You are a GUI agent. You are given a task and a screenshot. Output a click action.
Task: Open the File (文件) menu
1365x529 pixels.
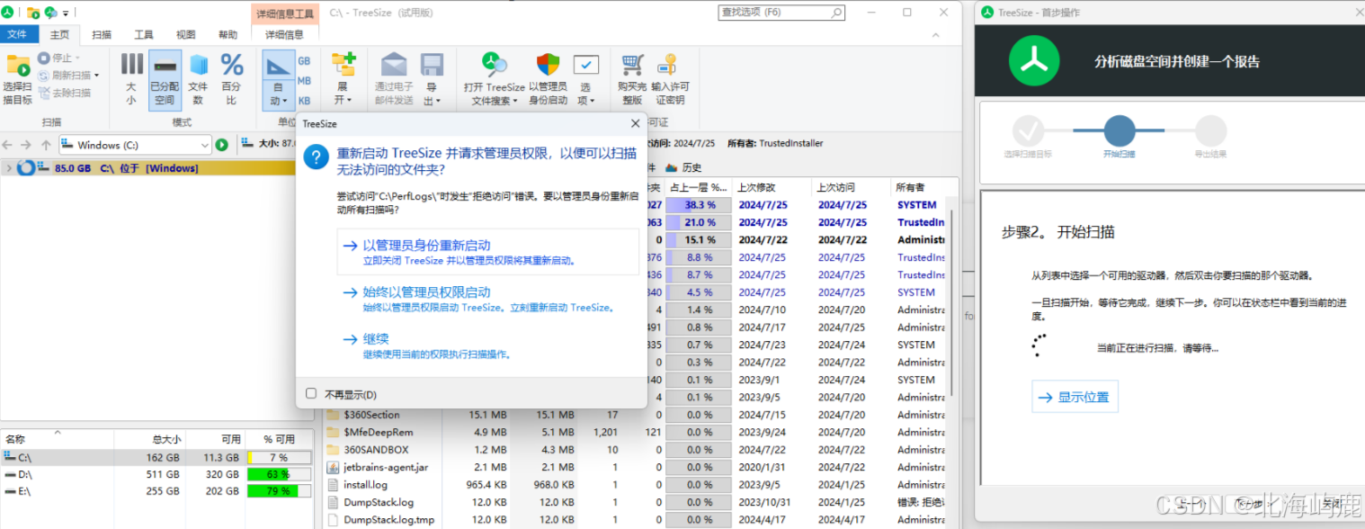[x=18, y=35]
